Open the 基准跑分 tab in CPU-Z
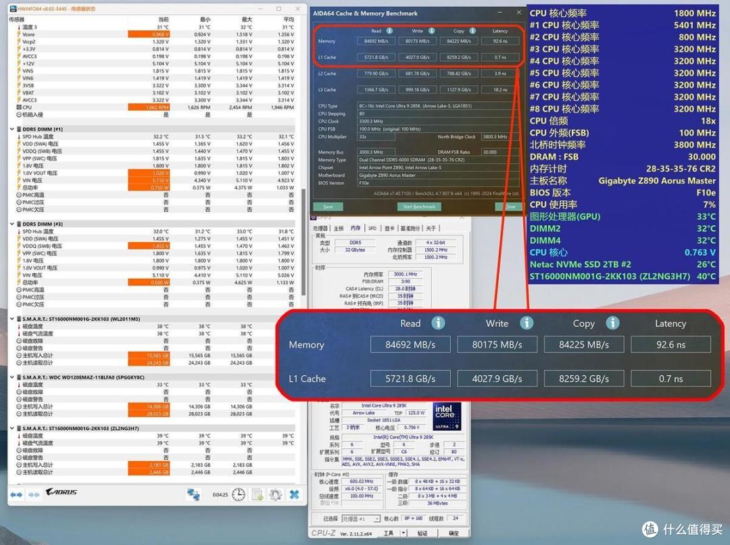This screenshot has height=545, width=730. tap(410, 229)
